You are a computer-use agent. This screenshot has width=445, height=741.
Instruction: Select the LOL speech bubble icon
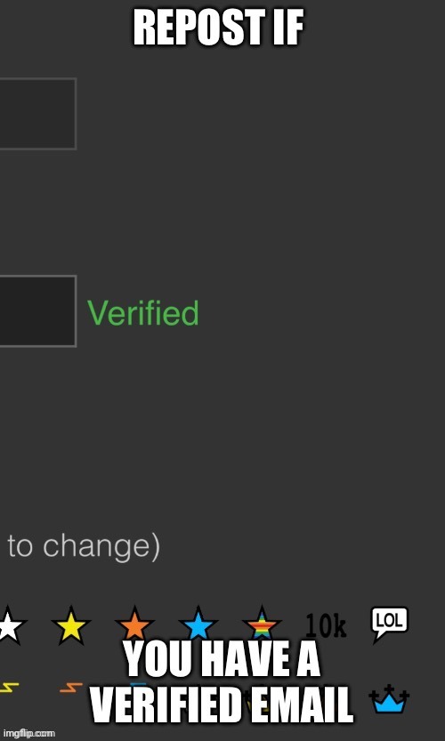pos(389,624)
